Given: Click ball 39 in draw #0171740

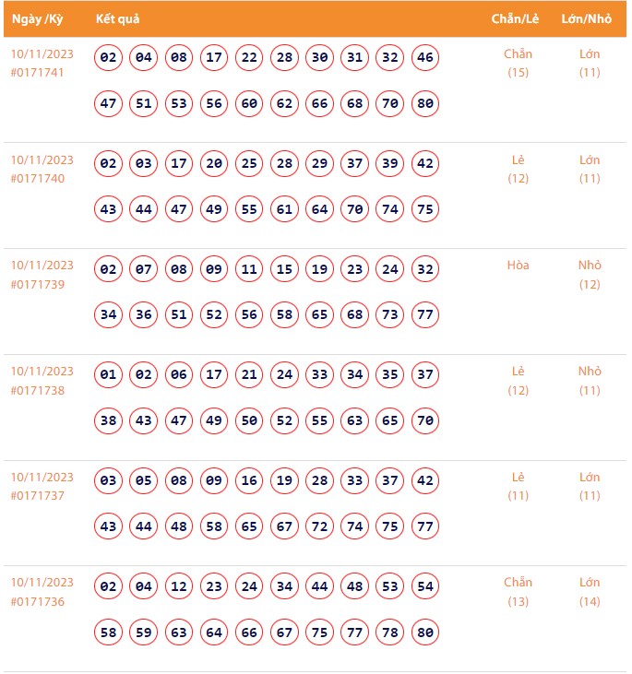Looking at the screenshot, I should (x=390, y=164).
